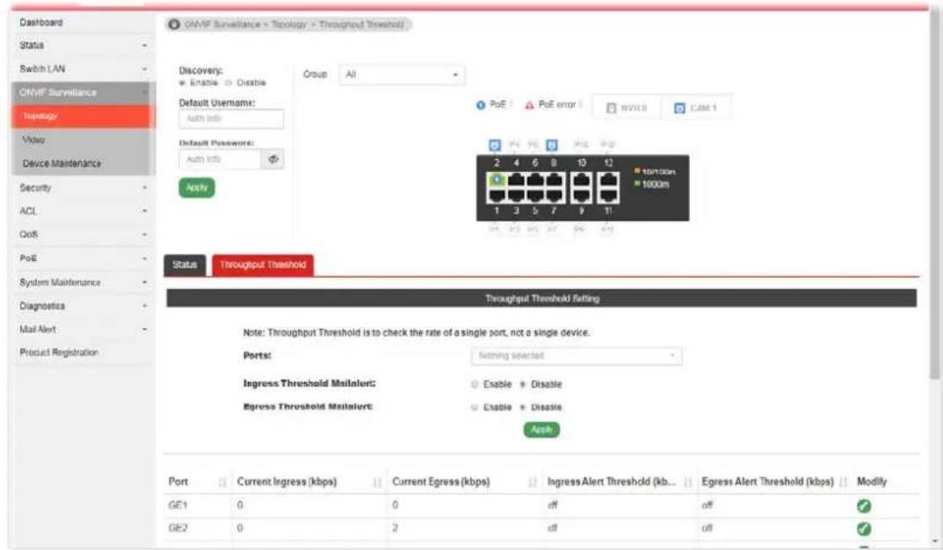This screenshot has width=943, height=550.
Task: Click the GE1 port cell
Action: (178, 505)
